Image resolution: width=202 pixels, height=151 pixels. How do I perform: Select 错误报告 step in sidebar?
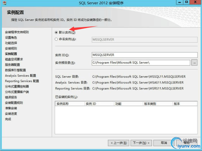pyautogui.click(x=11, y=97)
